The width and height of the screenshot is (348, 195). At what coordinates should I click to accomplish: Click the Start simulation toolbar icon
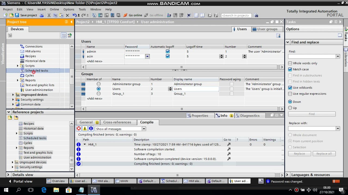(x=112, y=15)
